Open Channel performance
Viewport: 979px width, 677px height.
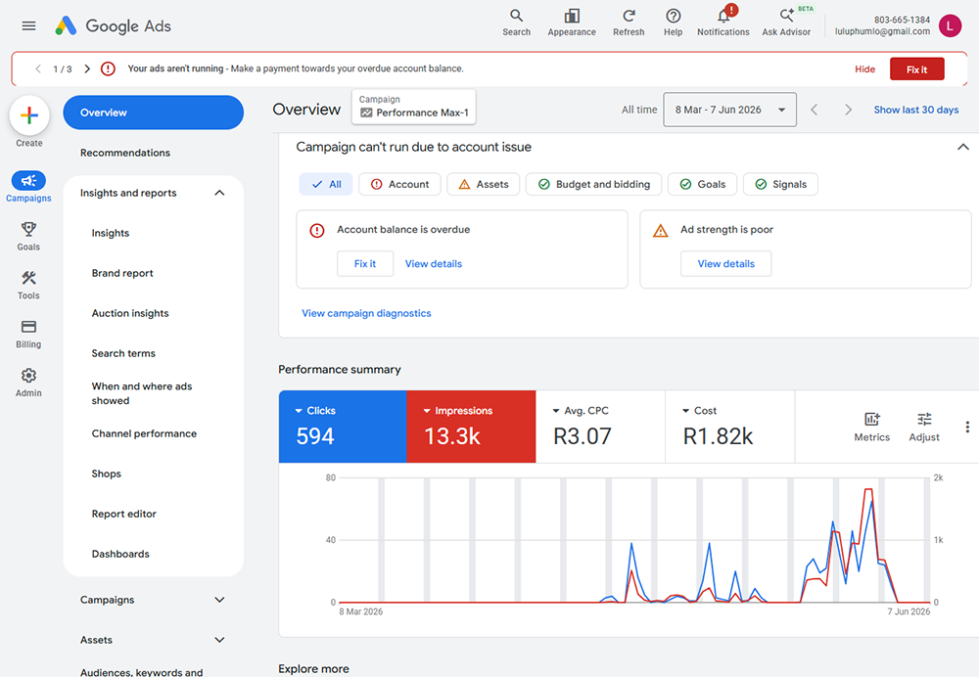point(144,433)
